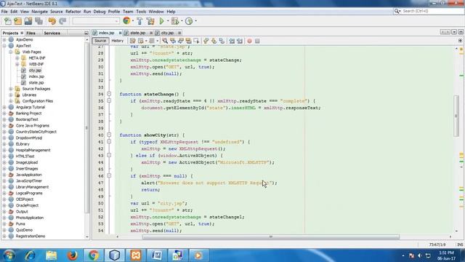Image resolution: width=465 pixels, height=262 pixels.
Task: Click the Next Bookmark editor icon
Action: point(214,41)
